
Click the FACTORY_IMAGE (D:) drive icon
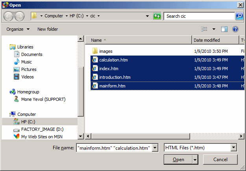click(17, 130)
